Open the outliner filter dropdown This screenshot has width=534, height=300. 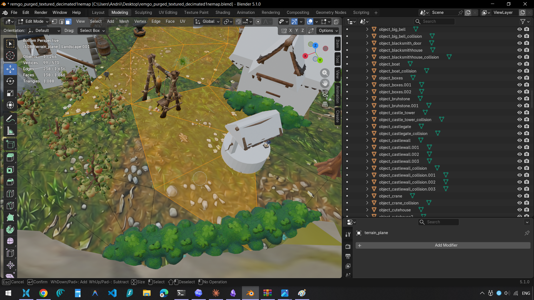coord(525,21)
